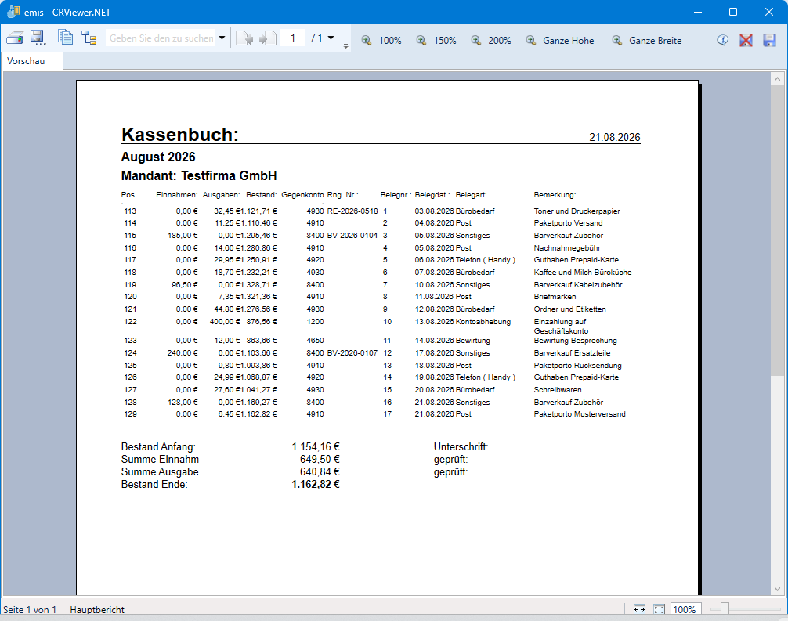Click the 'Unterschrift:' label
Image resolution: width=788 pixels, height=621 pixels.
[461, 446]
